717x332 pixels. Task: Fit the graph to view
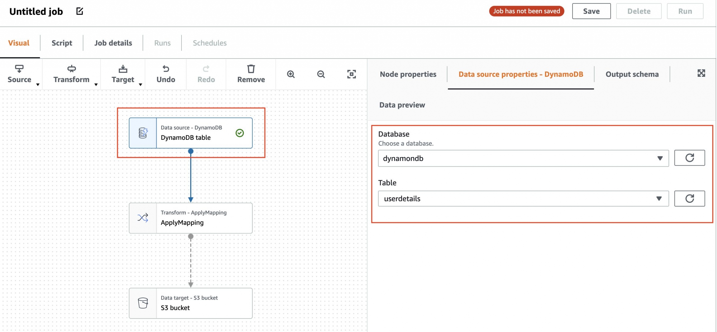(351, 74)
